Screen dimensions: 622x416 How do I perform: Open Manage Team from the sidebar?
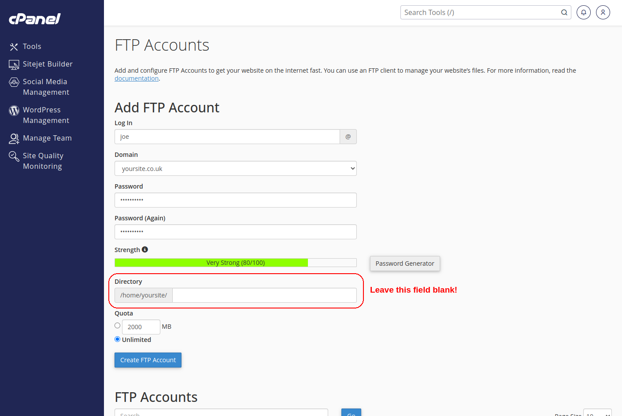click(x=14, y=138)
